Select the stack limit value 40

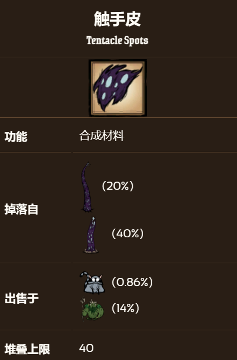[86, 348]
